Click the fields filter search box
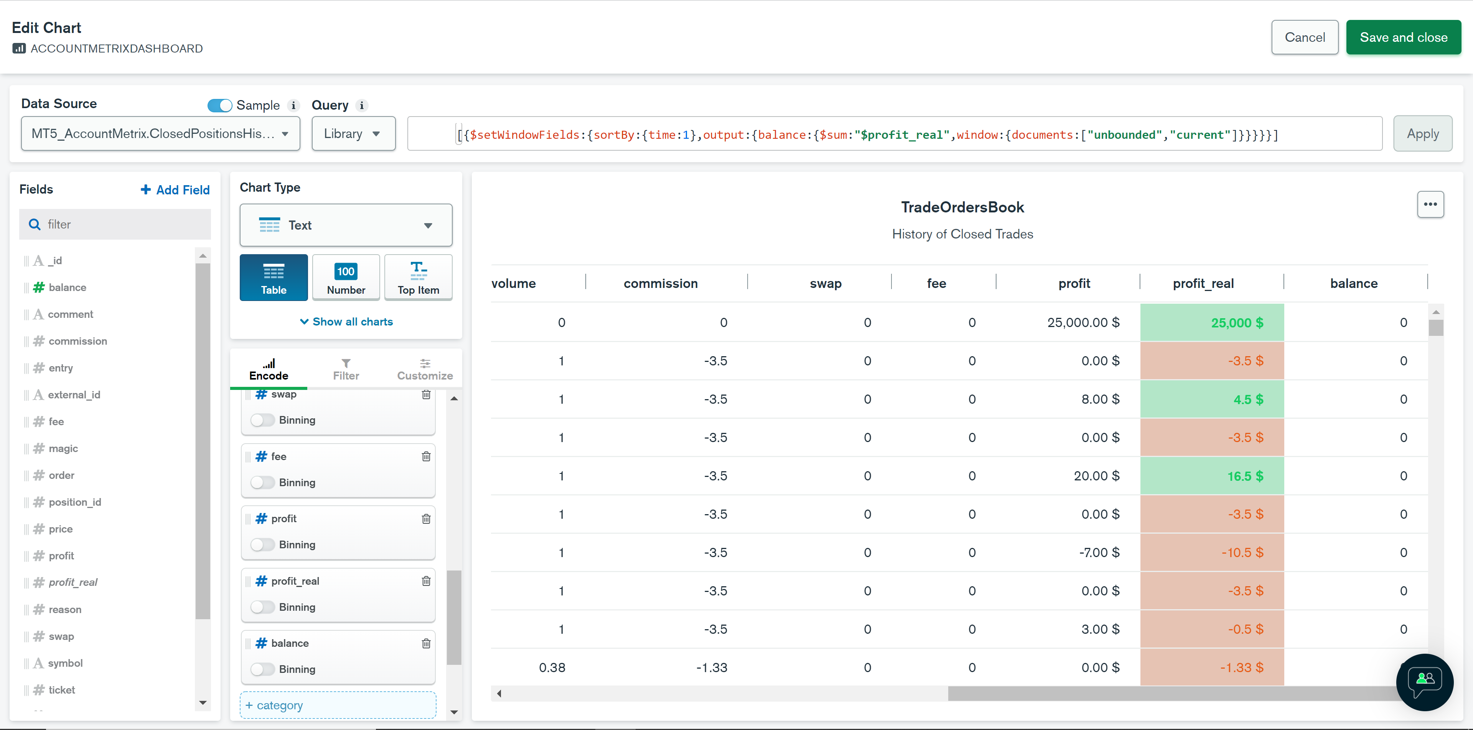1473x730 pixels. click(115, 224)
